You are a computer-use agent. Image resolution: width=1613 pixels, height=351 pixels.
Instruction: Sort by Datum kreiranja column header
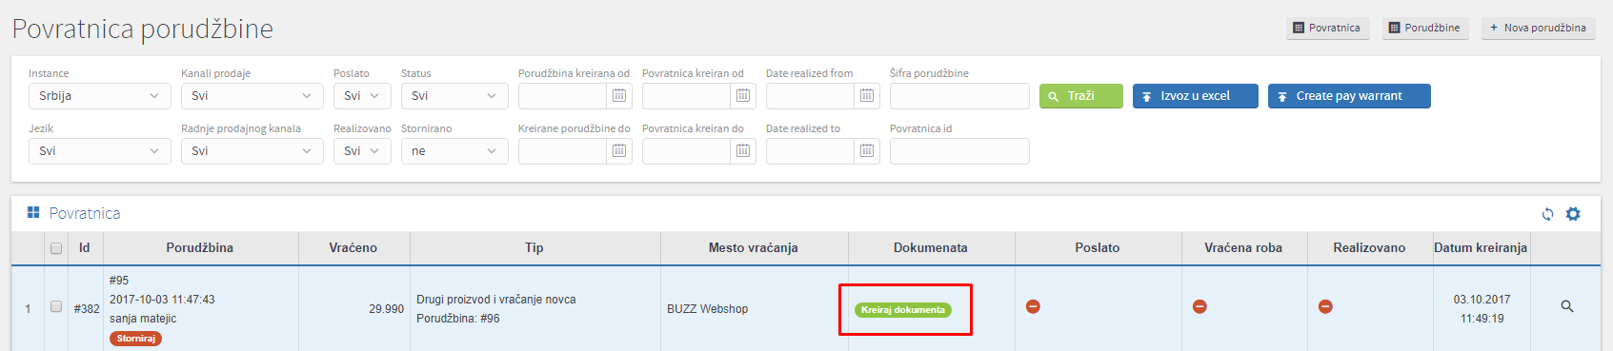tap(1481, 248)
